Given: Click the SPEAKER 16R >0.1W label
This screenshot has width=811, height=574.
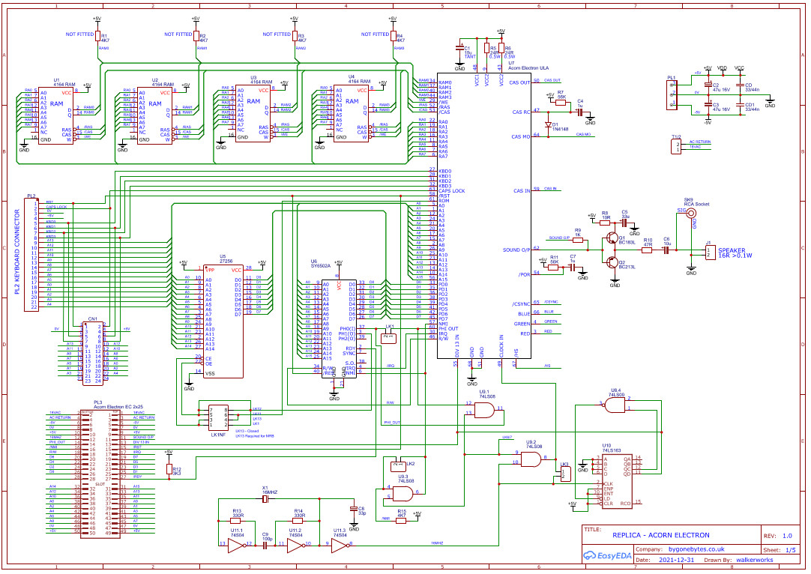Looking at the screenshot, I should [x=735, y=253].
